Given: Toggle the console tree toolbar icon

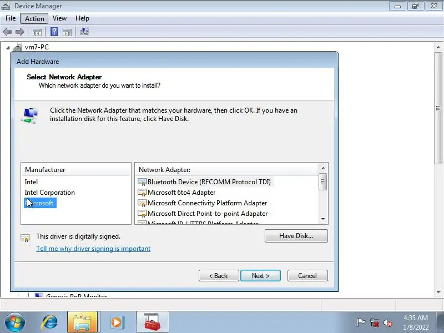Looking at the screenshot, I should (x=37, y=32).
